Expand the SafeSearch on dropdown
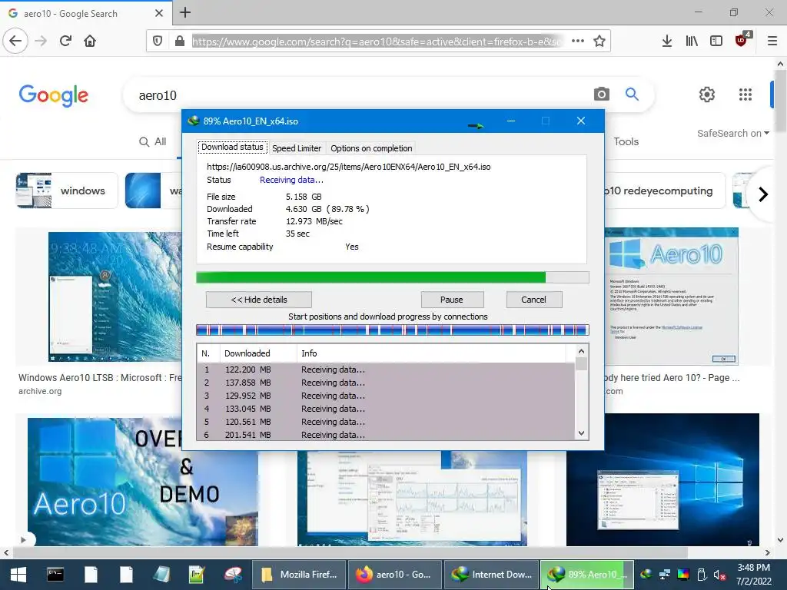 pyautogui.click(x=732, y=134)
